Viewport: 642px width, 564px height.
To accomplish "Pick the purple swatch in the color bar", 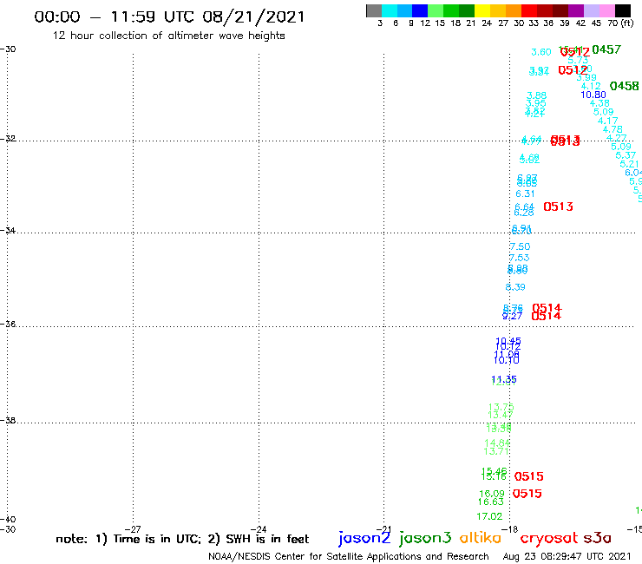I will click(x=576, y=10).
